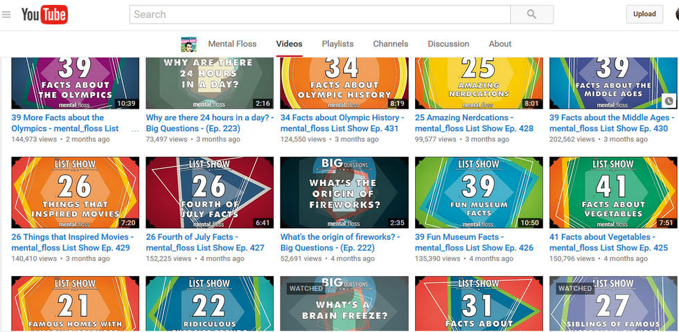Click the YouTube logo
The image size is (679, 332).
[x=44, y=15]
